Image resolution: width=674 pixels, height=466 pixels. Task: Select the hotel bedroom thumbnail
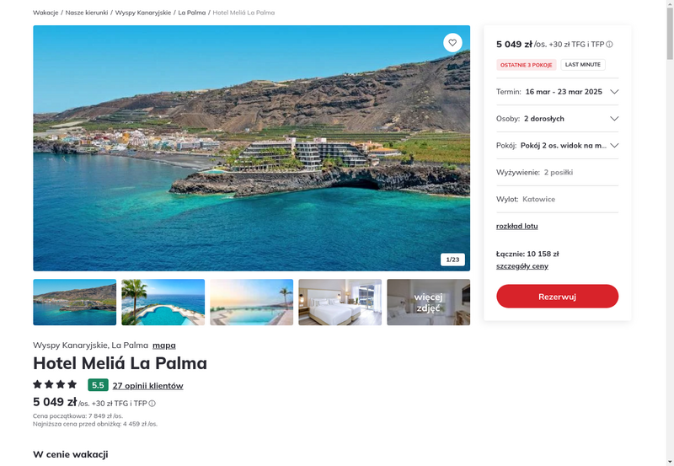pyautogui.click(x=340, y=303)
